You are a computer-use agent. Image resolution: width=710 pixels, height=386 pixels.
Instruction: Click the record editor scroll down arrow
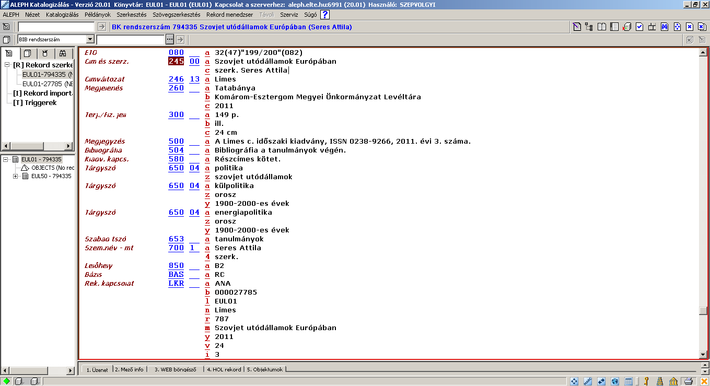[703, 355]
